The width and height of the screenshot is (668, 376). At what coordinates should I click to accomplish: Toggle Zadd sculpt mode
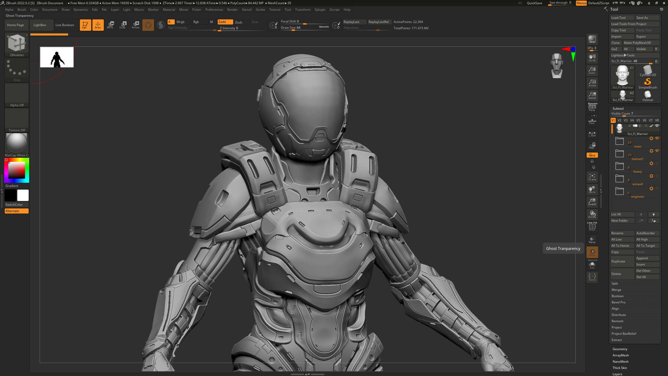(225, 22)
